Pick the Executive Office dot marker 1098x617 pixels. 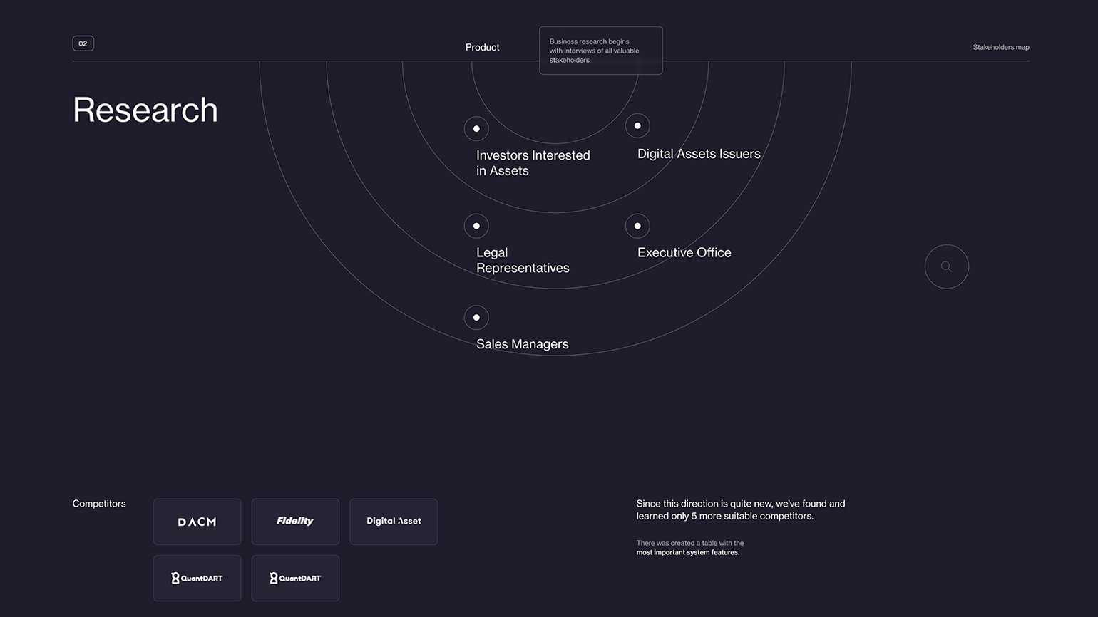coord(637,226)
